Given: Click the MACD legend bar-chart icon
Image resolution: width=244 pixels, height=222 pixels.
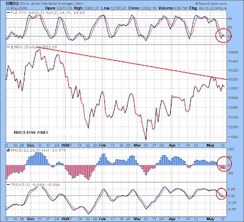Looking at the screenshot, I should 8,150.
